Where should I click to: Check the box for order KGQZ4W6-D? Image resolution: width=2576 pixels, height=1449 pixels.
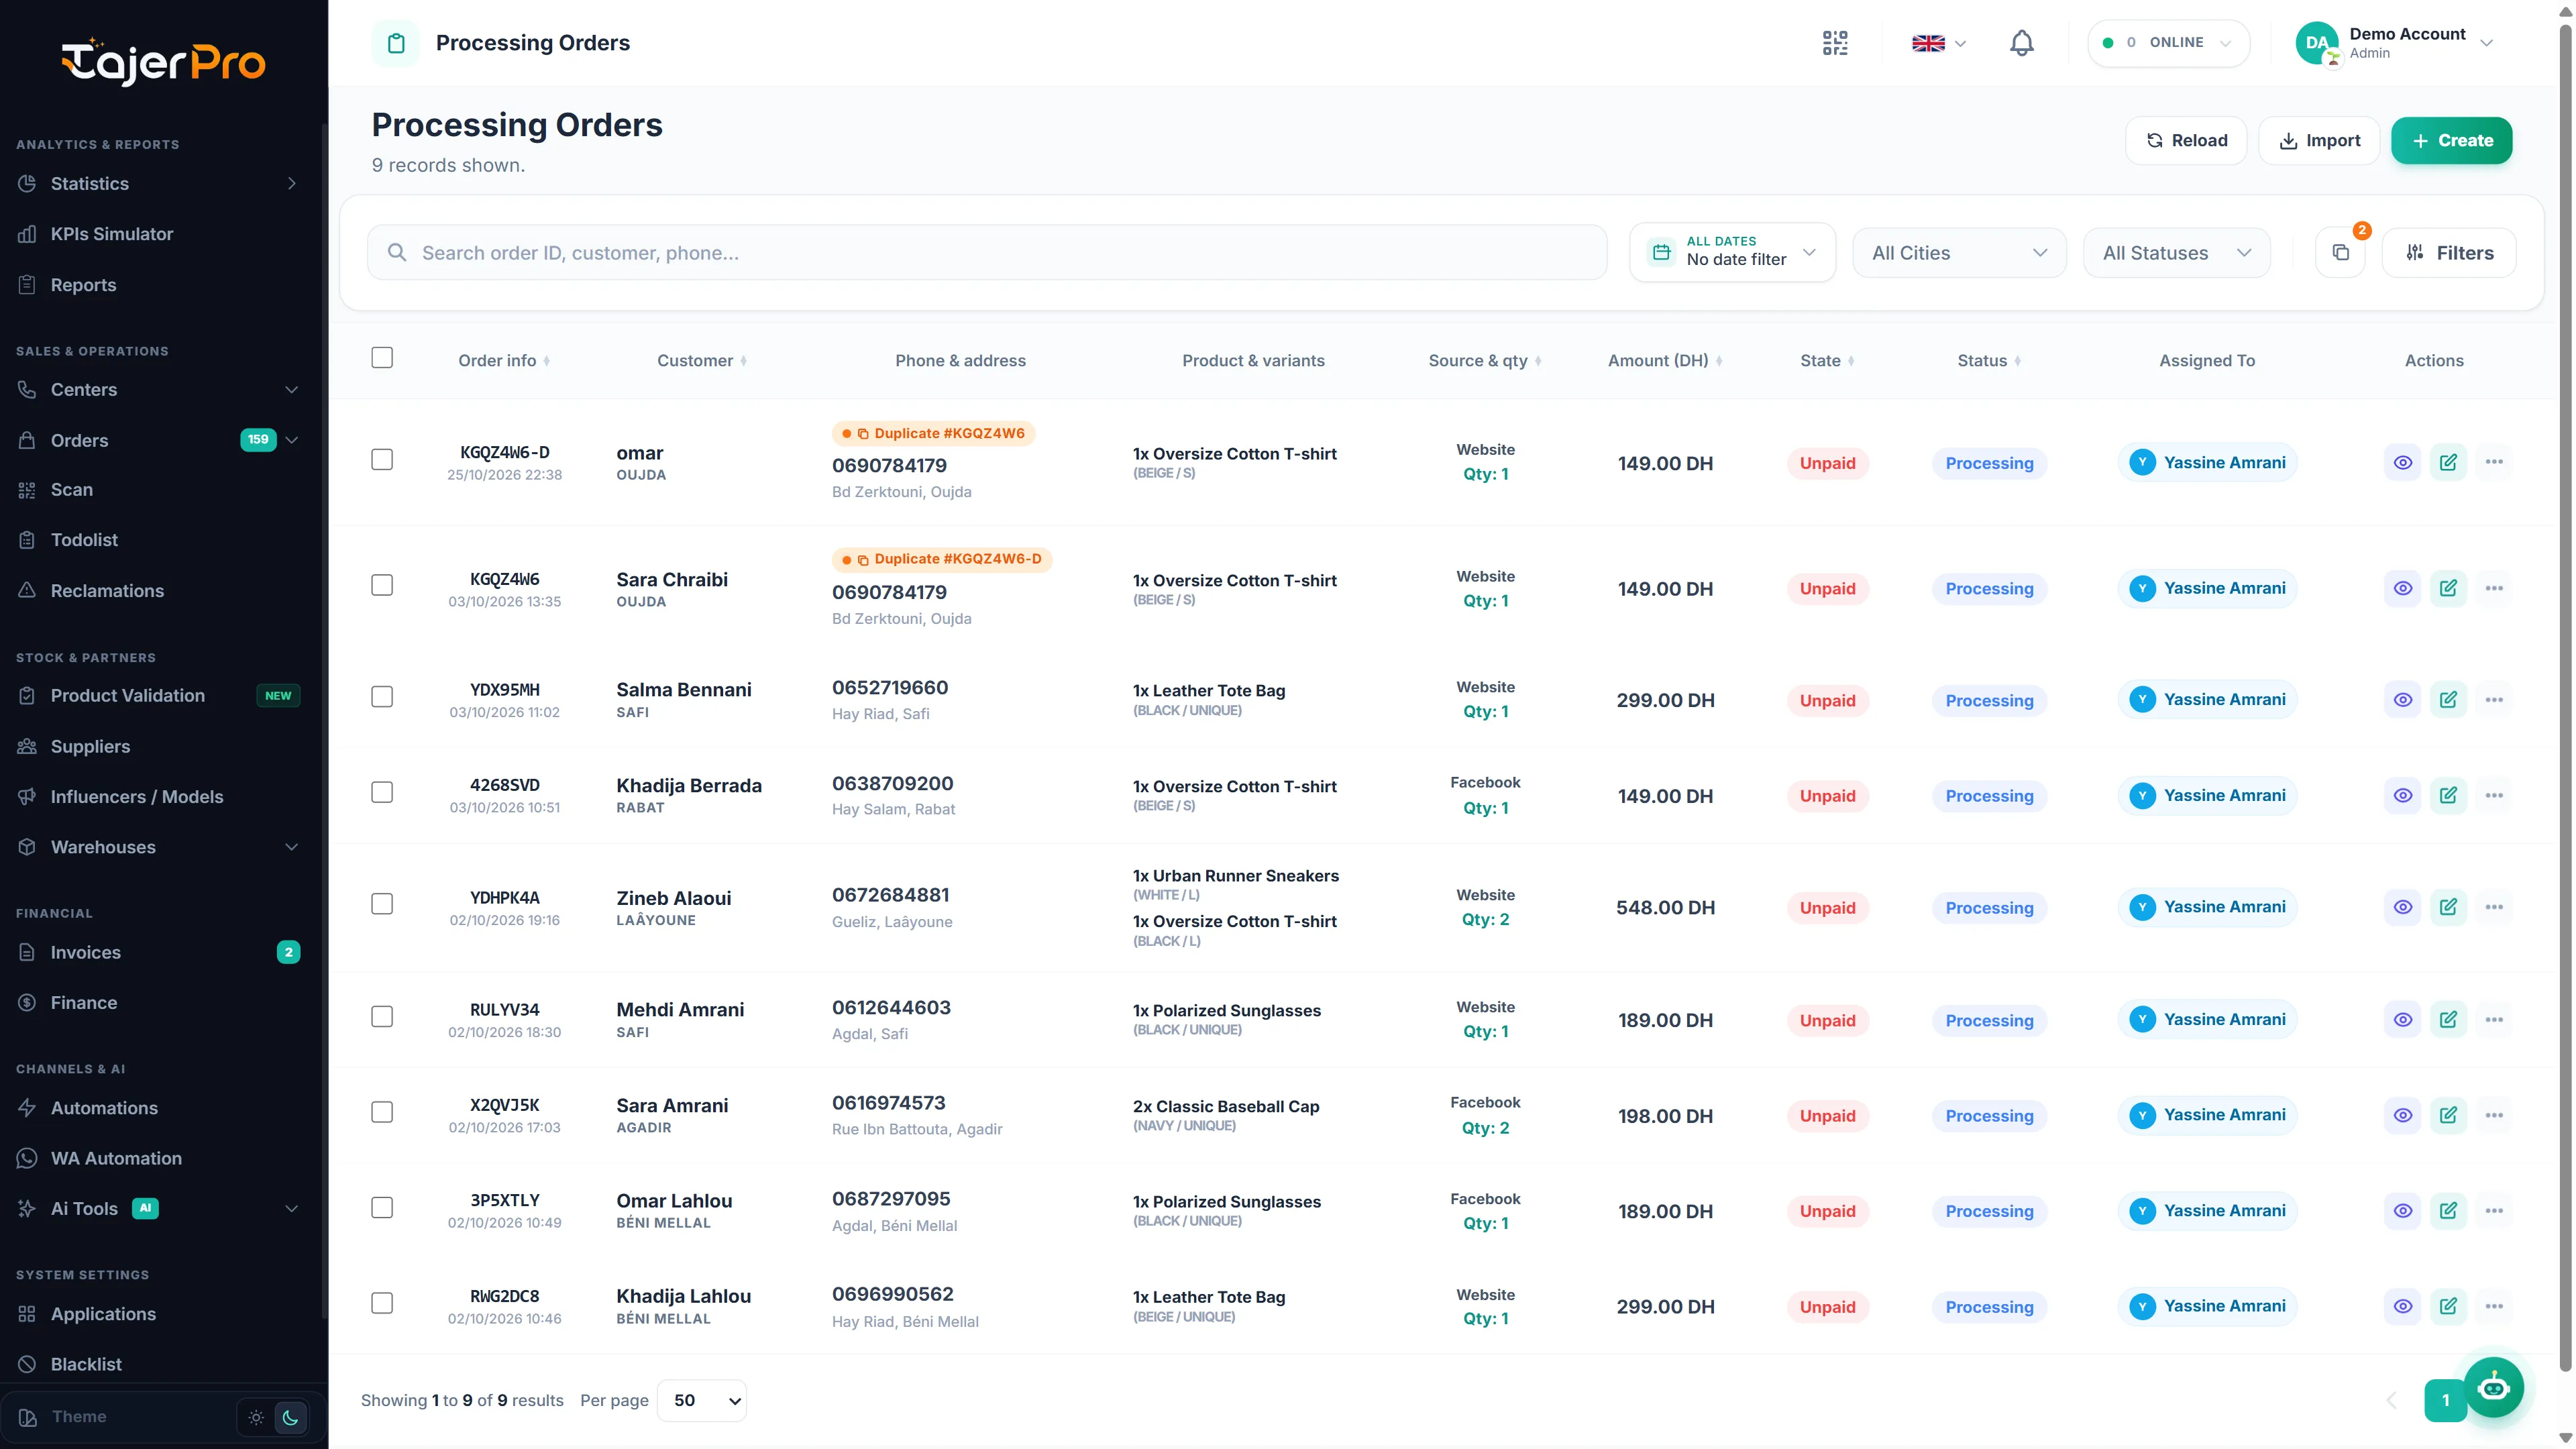click(x=382, y=459)
